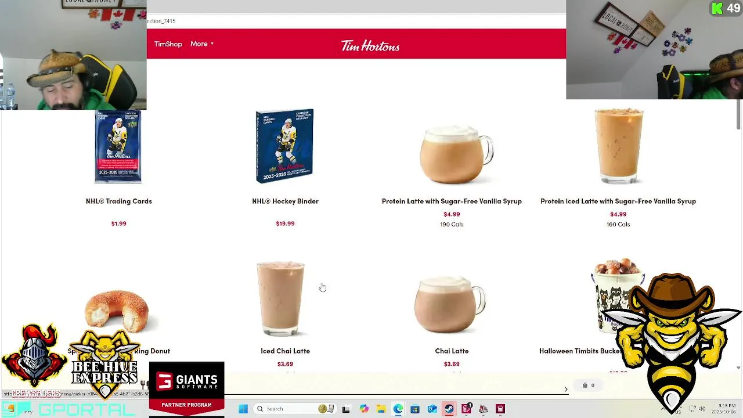Open NHL Trading Cards product image
The image size is (743, 418).
pos(118,146)
